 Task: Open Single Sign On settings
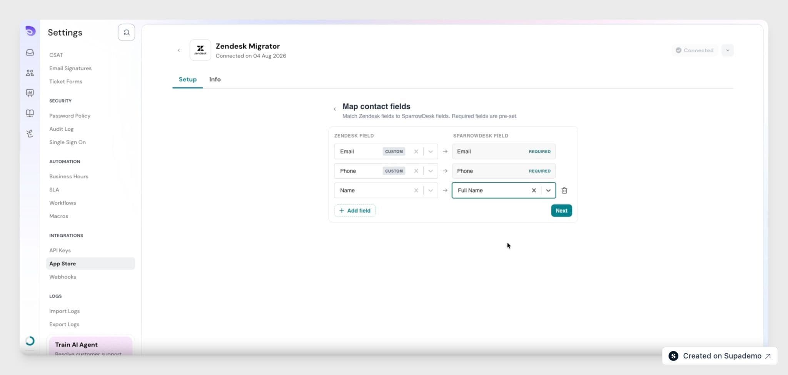click(x=68, y=142)
